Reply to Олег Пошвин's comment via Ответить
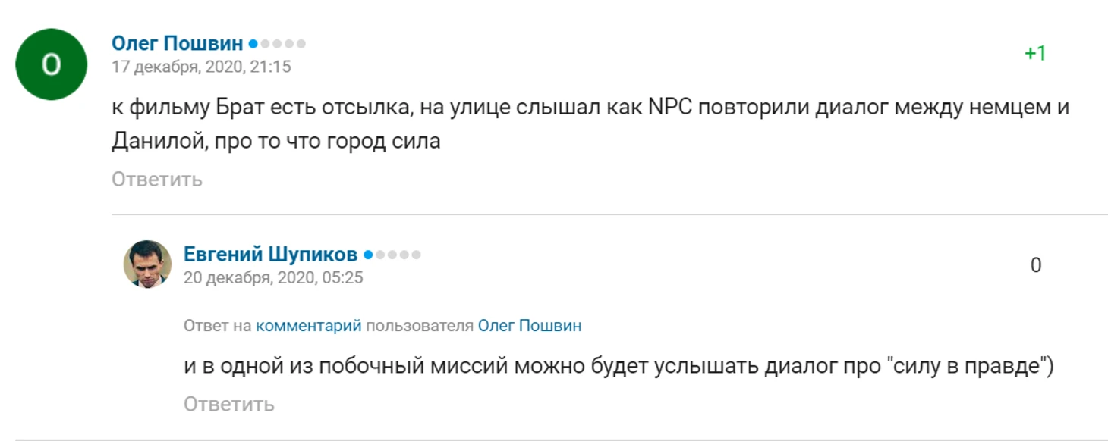The width and height of the screenshot is (1108, 441). 157,180
